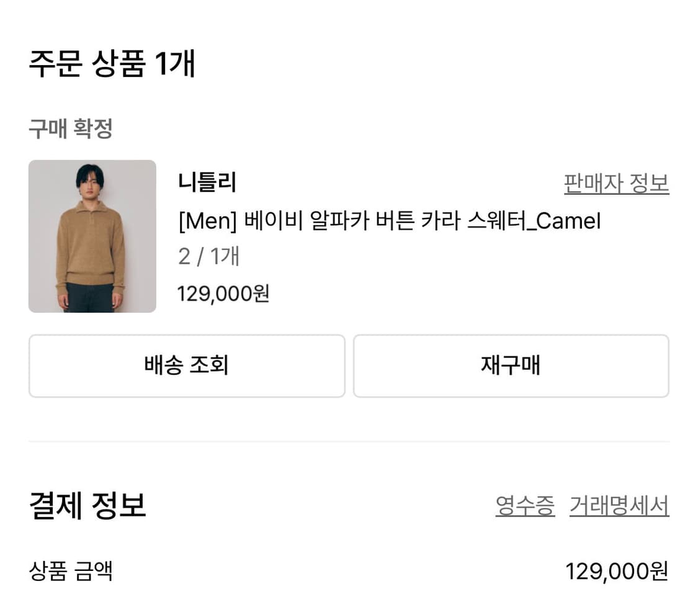Image resolution: width=698 pixels, height=597 pixels.
Task: Track shipping via the left action button
Action: 186,366
